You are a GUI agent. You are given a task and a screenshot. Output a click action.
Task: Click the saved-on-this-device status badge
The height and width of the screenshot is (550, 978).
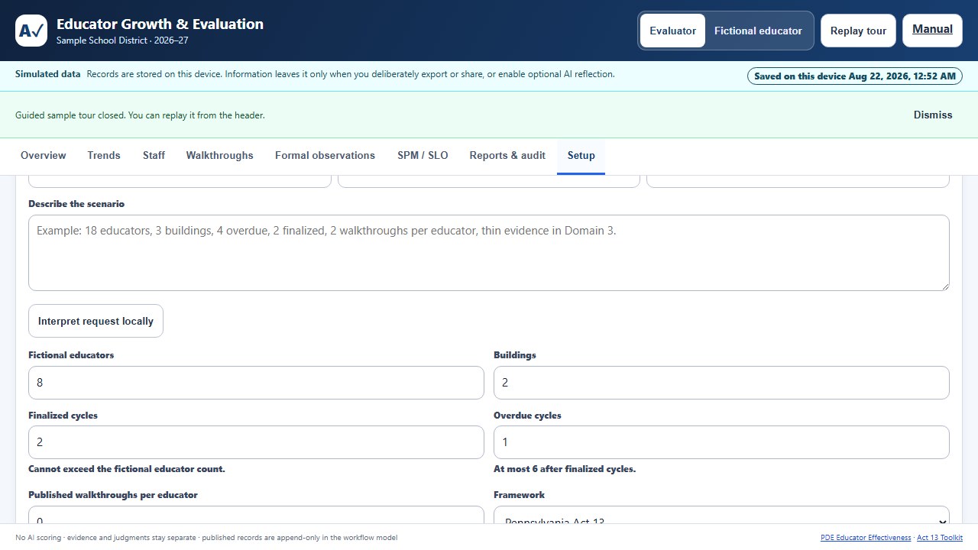point(855,76)
